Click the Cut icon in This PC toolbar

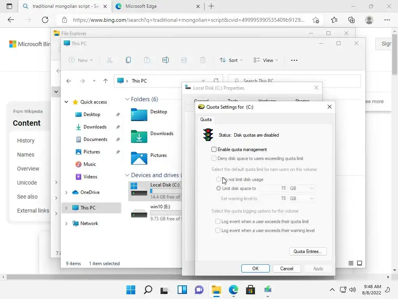click(x=109, y=60)
